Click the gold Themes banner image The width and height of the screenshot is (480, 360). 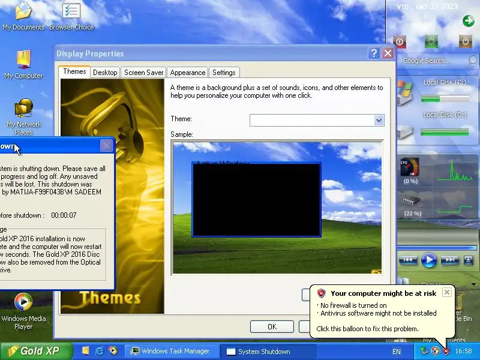click(112, 196)
